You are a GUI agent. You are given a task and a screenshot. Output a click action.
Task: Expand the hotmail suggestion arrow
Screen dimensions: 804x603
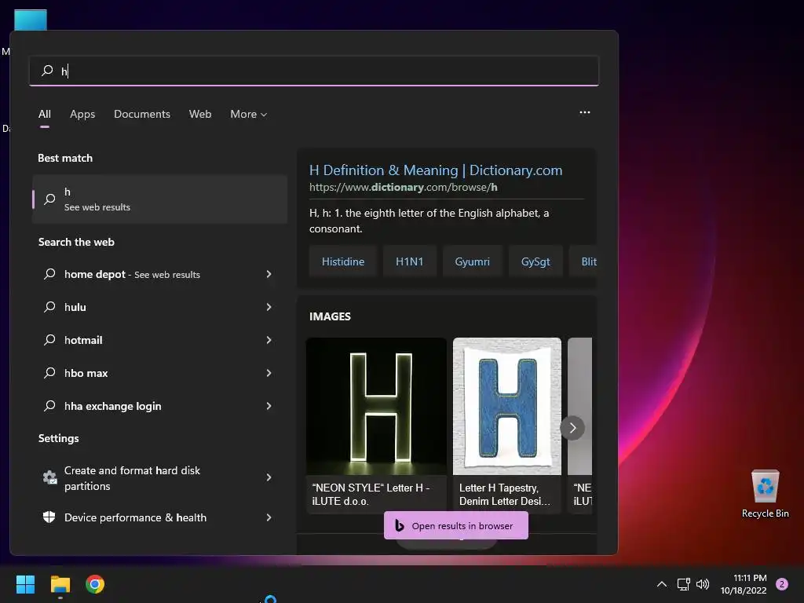(x=269, y=340)
